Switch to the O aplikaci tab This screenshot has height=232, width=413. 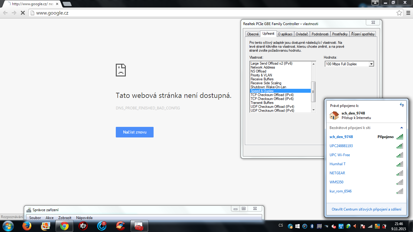click(x=285, y=34)
